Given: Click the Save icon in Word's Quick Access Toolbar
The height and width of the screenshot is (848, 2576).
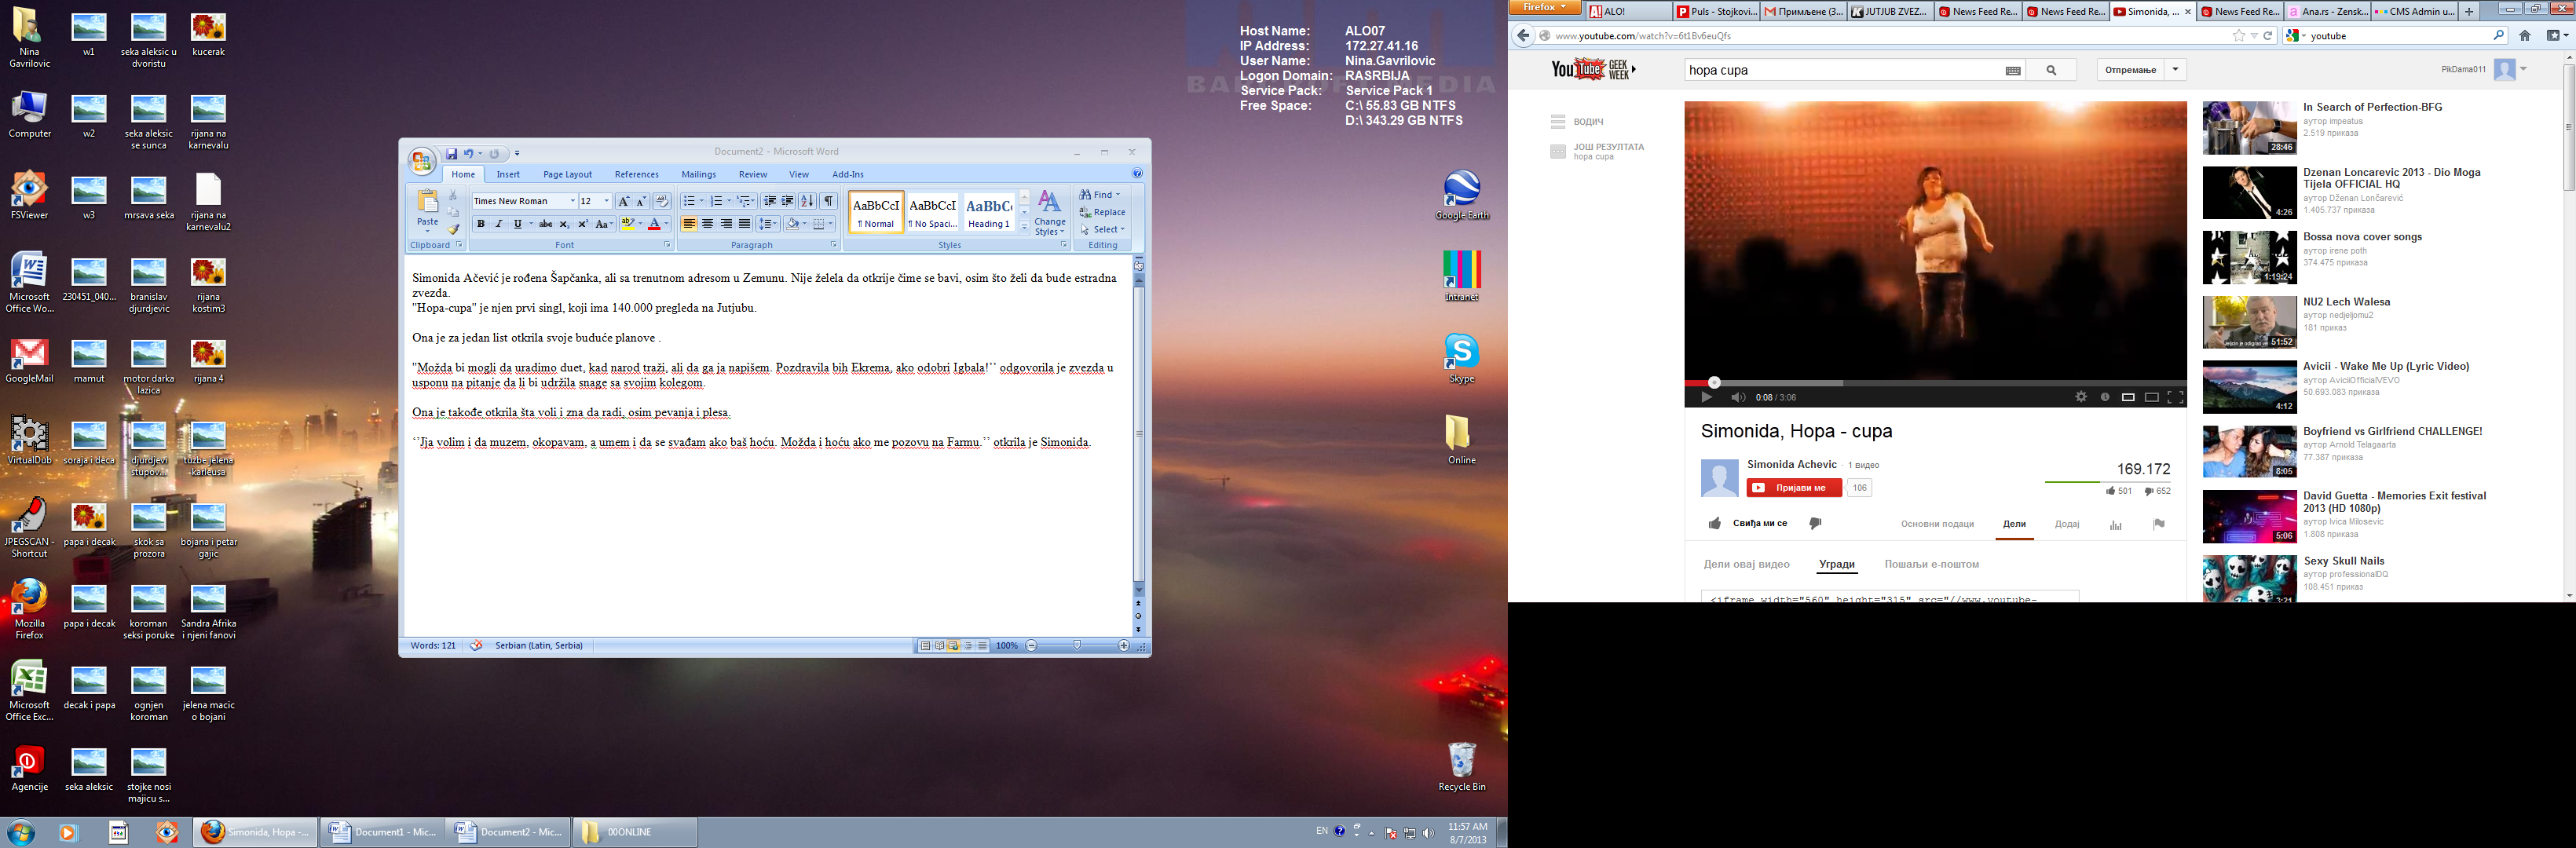Looking at the screenshot, I should coord(452,154).
